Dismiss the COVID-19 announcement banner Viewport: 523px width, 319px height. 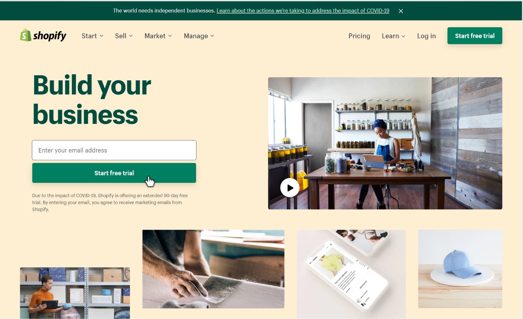[401, 11]
